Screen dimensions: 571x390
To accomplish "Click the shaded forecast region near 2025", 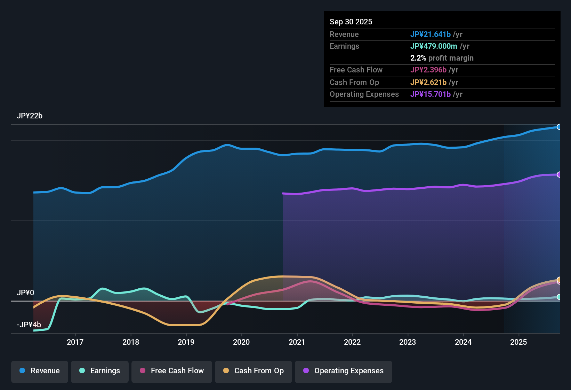I will pos(532,226).
